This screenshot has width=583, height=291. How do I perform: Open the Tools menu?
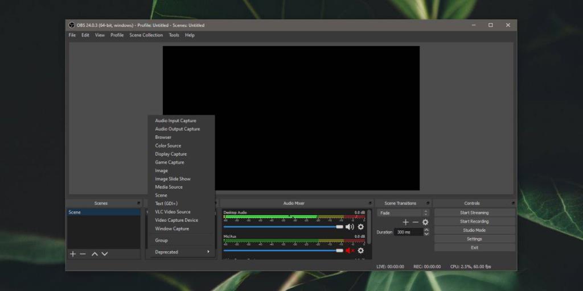174,35
